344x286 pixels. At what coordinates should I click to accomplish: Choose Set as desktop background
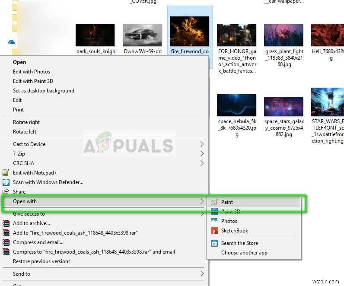[x=44, y=91]
